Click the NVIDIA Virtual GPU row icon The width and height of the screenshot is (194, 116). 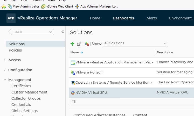(73, 93)
